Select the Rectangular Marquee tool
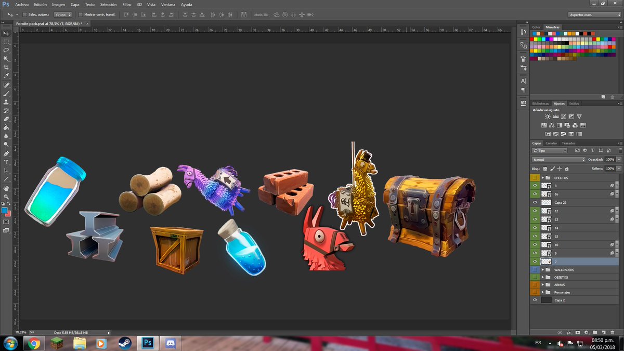The height and width of the screenshot is (351, 624). [7, 42]
